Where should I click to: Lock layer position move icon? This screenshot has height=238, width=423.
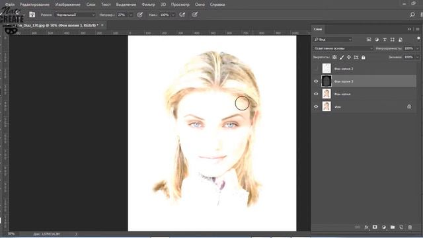coord(349,58)
